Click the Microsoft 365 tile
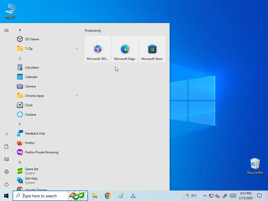This screenshot has height=201, width=268. (98, 49)
